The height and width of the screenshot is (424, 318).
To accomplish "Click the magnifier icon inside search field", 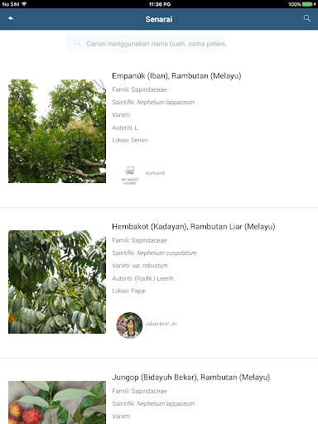I will point(78,43).
